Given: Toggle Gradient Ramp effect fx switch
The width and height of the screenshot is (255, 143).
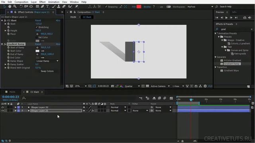Looking at the screenshot, I should (5, 44).
